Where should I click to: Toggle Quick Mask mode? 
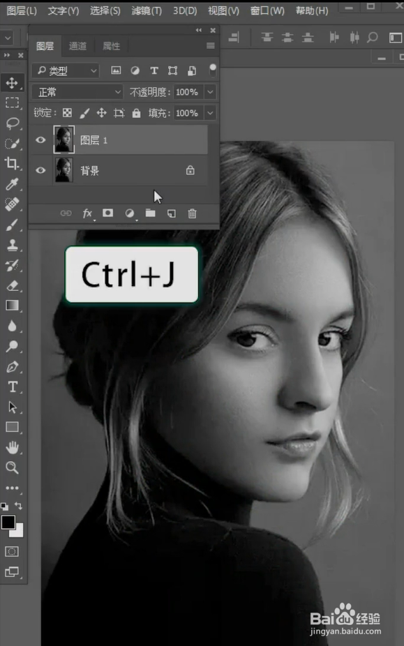point(12,552)
